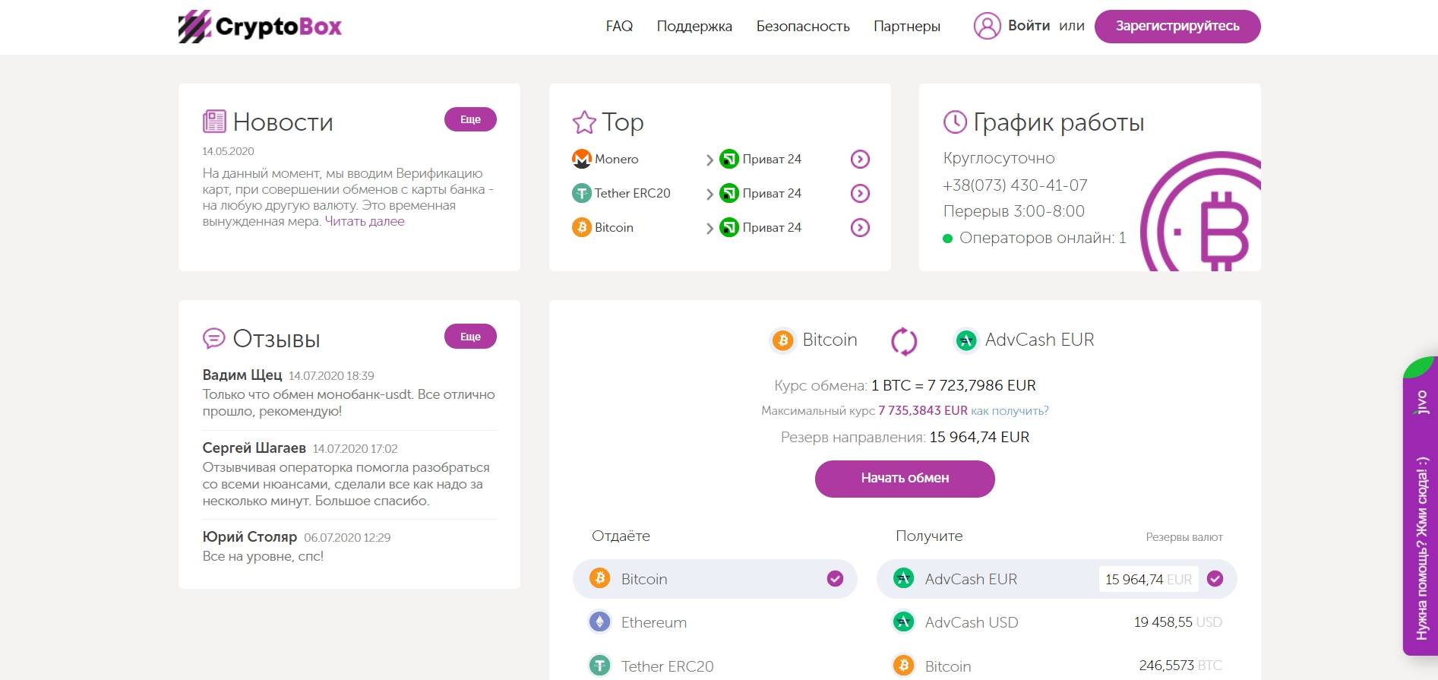Viewport: 1438px width, 680px height.
Task: Click the CryptoBox logo
Action: [260, 27]
